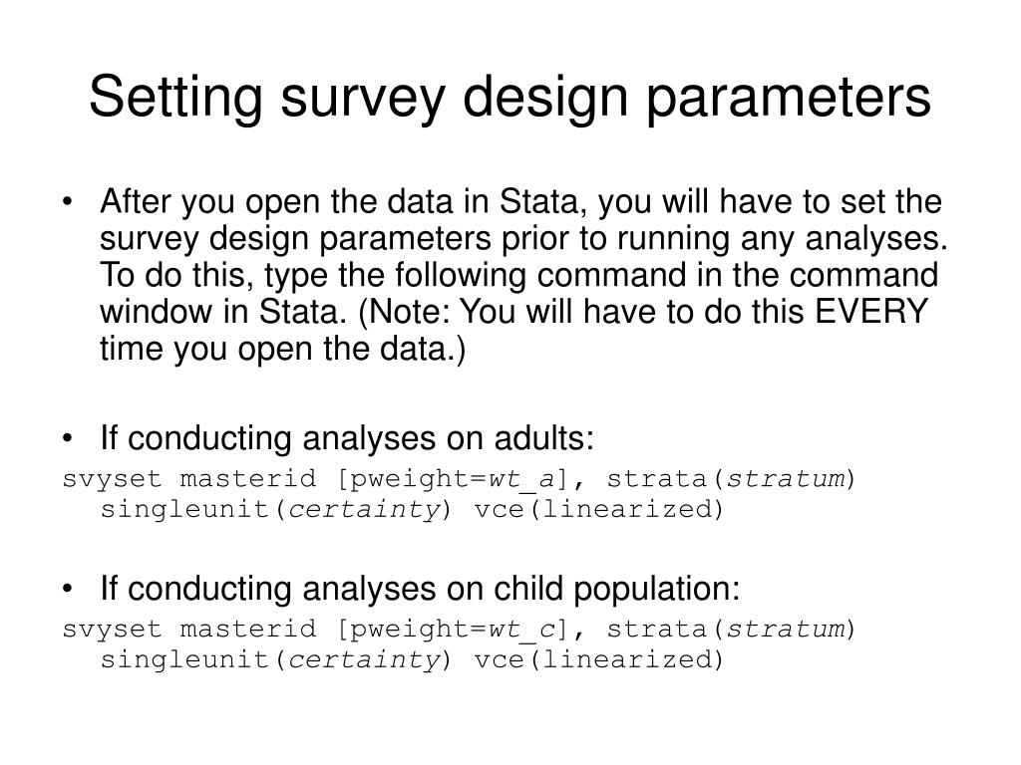1021x765 pixels.
Task: Click first "svyset" command word for adults
Action: click(x=112, y=480)
